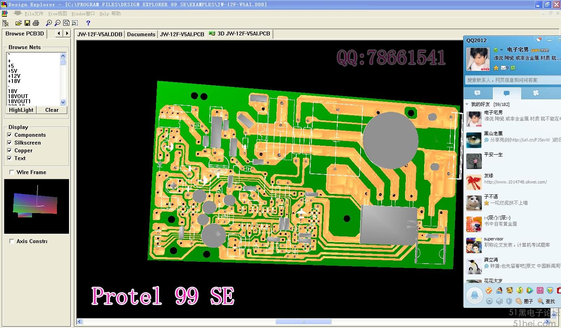The image size is (561, 328).
Task: Toggle the Silkscreen display checkbox
Action: (10, 143)
